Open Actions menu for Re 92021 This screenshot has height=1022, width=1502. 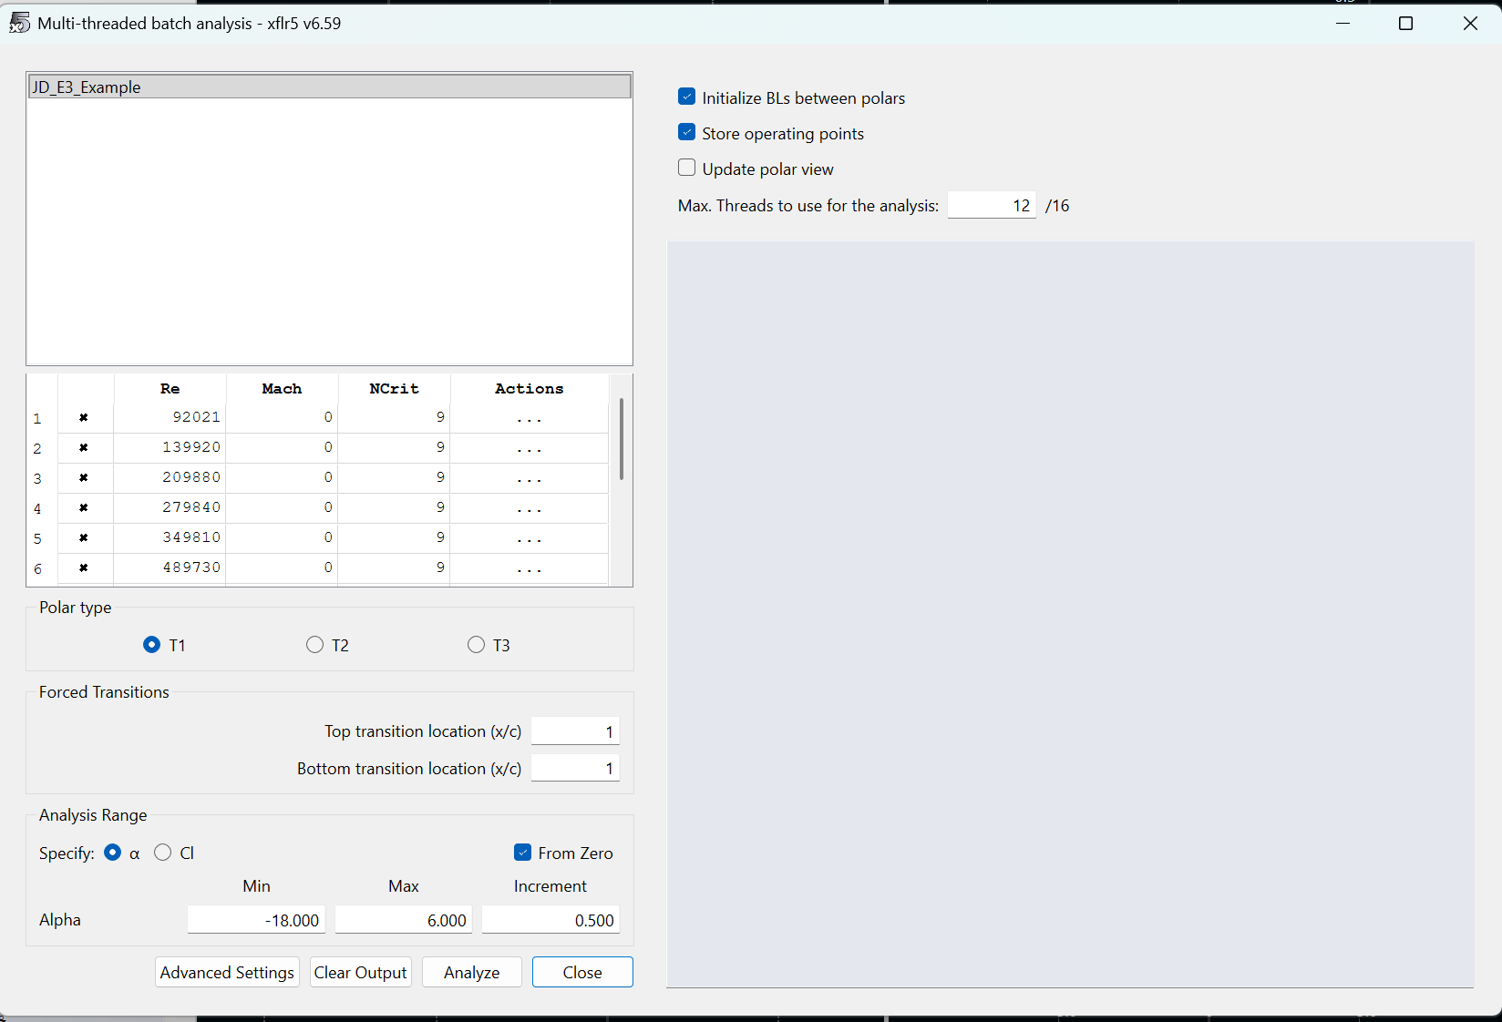(x=529, y=418)
